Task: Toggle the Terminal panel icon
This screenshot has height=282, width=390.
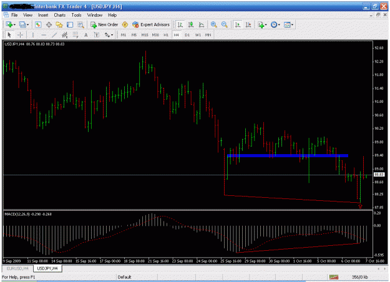Action: coord(70,24)
